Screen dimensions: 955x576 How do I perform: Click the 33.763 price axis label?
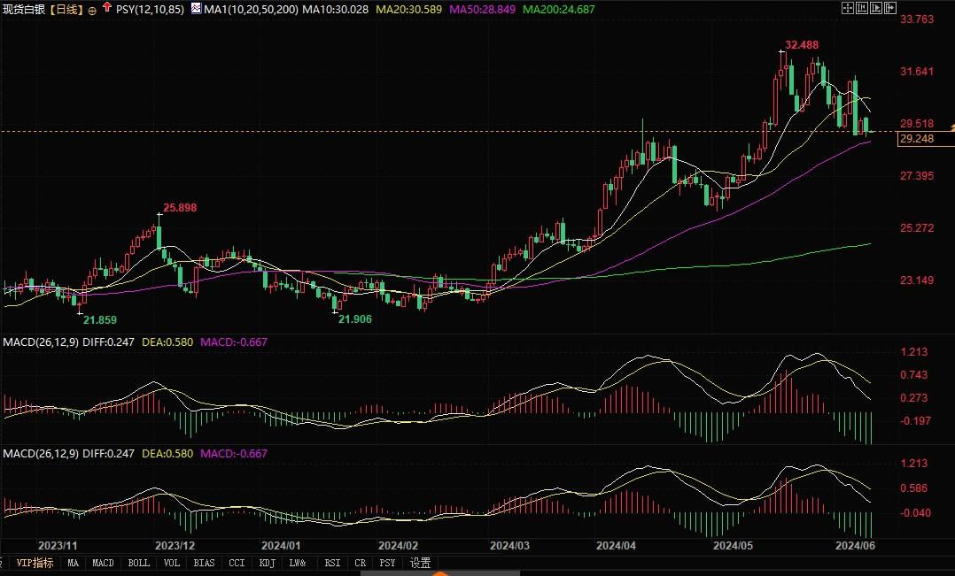click(x=917, y=19)
